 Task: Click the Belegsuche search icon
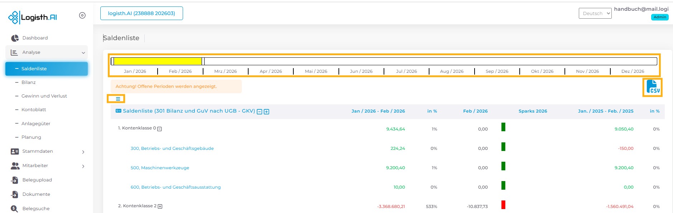pos(14,209)
